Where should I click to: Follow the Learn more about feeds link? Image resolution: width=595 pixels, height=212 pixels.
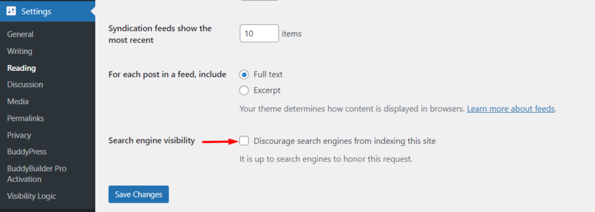click(511, 109)
